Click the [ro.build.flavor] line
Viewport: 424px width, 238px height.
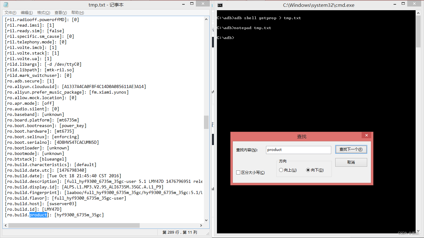tap(65, 198)
